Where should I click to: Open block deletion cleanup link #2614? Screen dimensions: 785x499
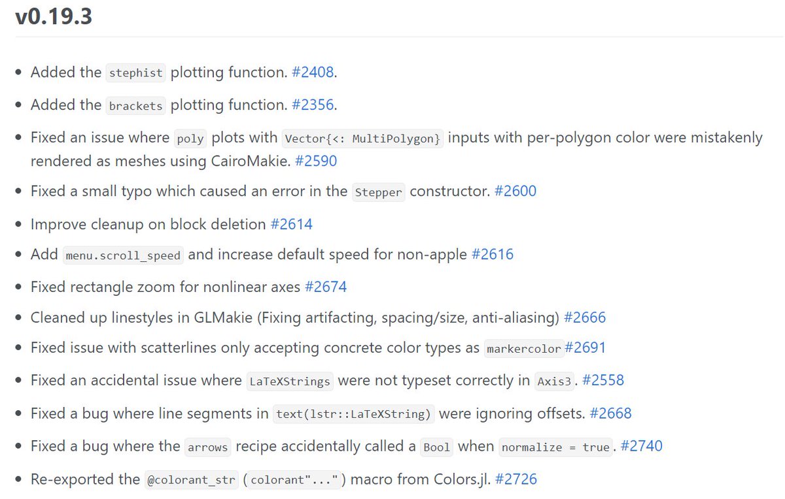(292, 224)
